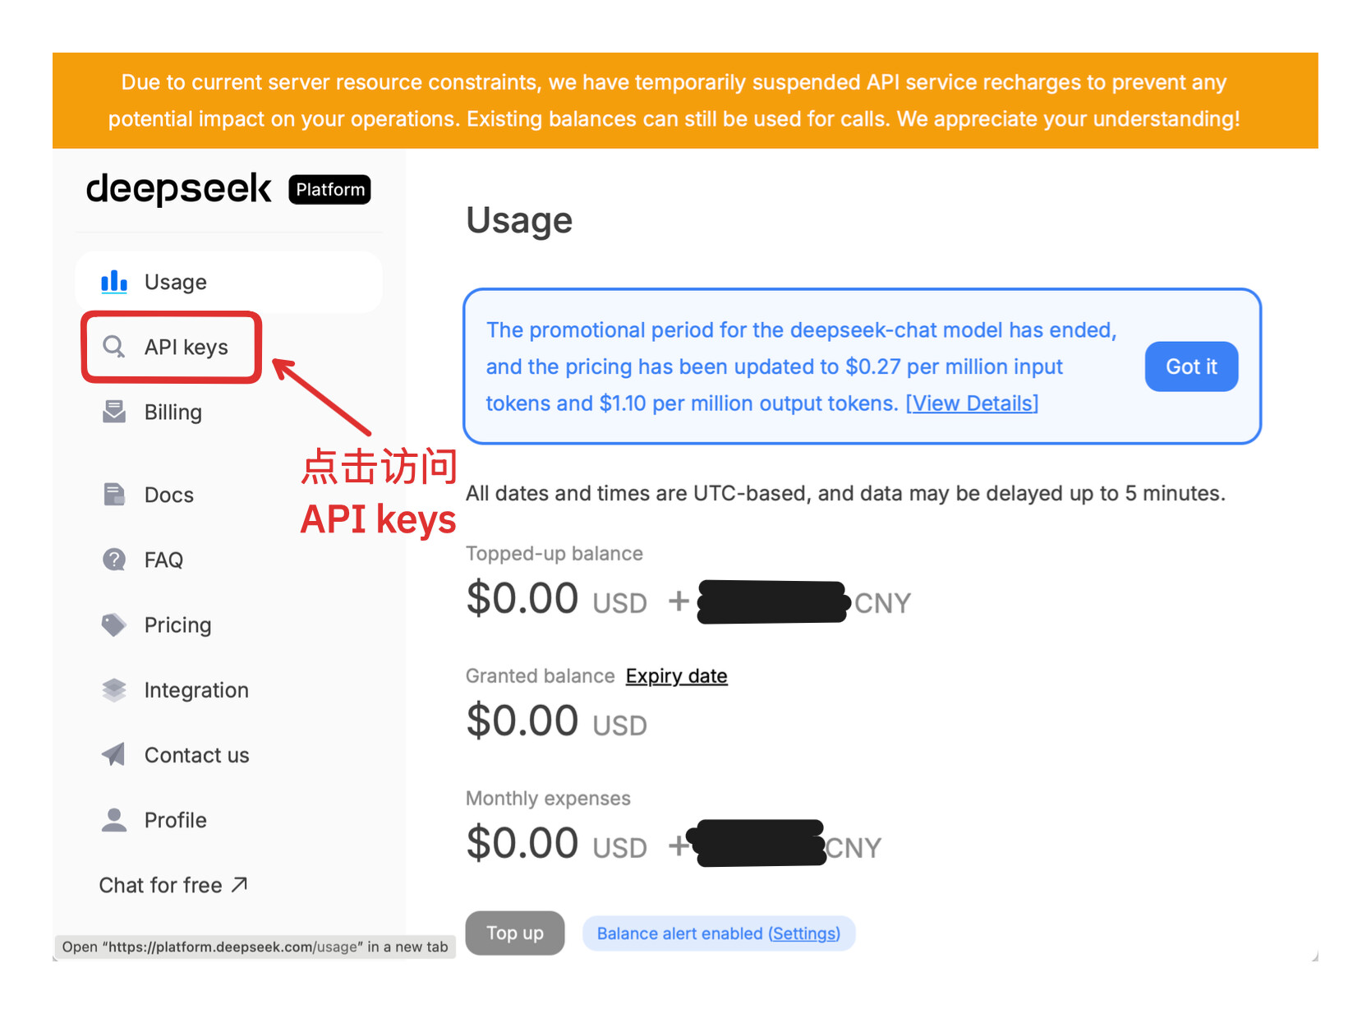This screenshot has width=1371, height=1014.
Task: Click the API keys magnifier icon
Action: [x=114, y=347]
